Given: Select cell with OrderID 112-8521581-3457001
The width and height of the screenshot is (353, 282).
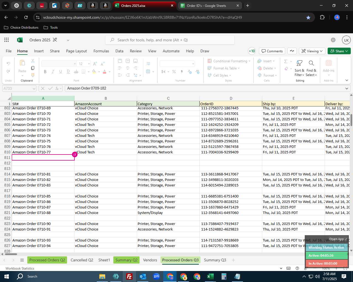Looking at the screenshot, I should click(231, 113).
